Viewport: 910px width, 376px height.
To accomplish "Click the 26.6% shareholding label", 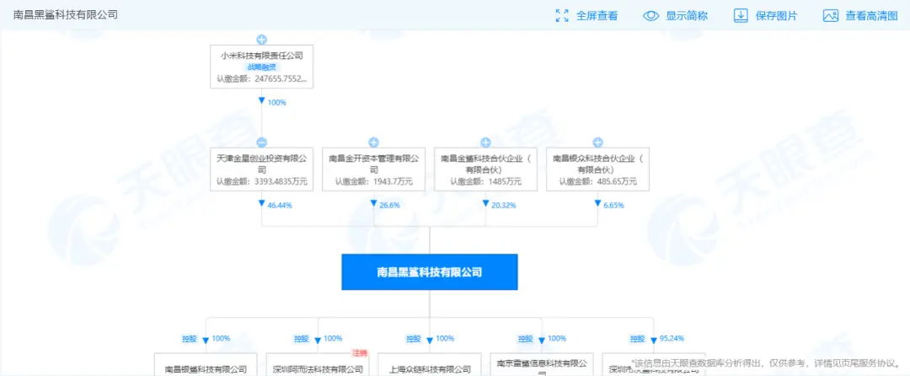I will point(391,205).
